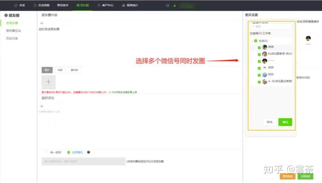
Task: Click the dark avatar beside the dash name
Action: coord(265,61)
